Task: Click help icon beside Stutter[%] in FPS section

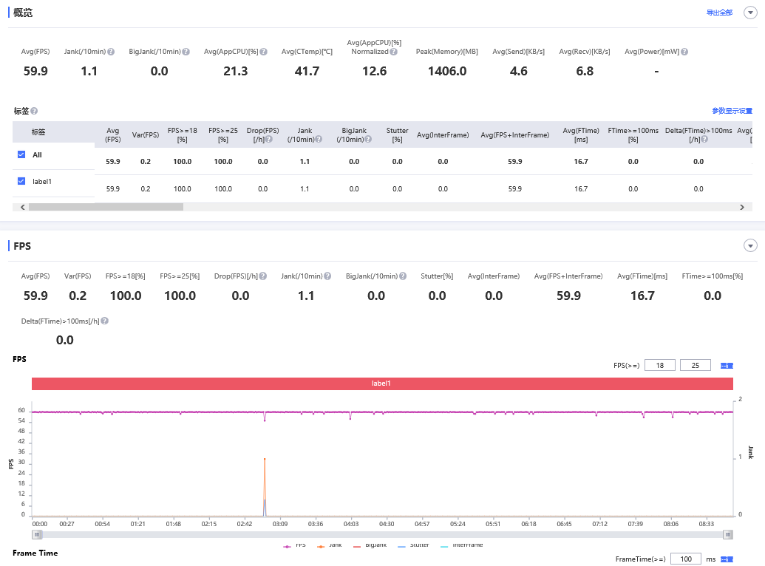Action: [x=458, y=276]
